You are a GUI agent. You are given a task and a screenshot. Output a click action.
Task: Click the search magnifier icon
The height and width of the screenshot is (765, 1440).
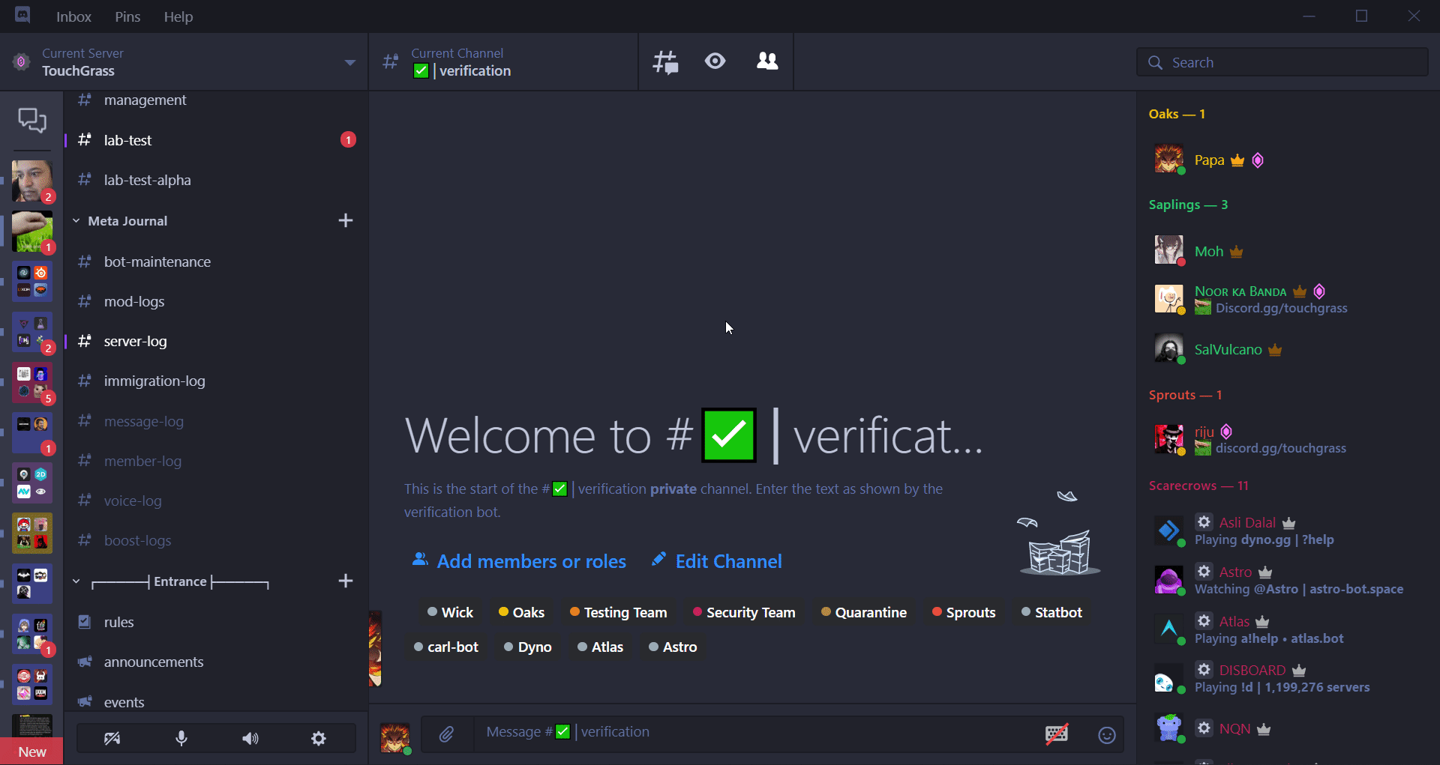pos(1155,62)
